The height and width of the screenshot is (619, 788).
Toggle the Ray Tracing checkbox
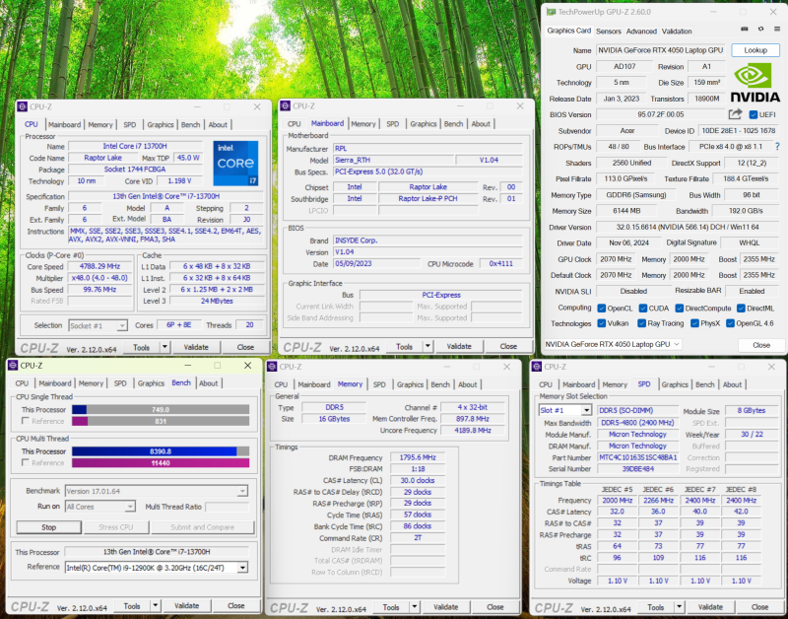click(642, 323)
